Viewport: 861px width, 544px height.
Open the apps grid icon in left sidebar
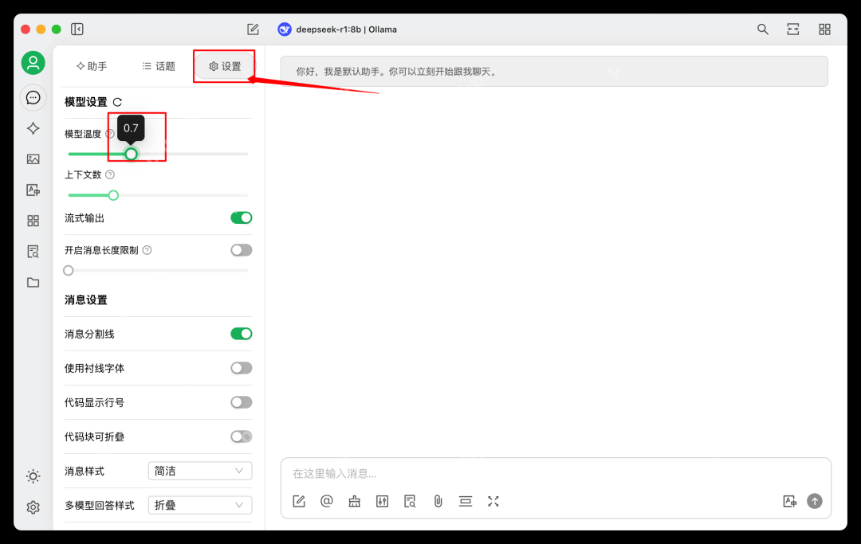pyautogui.click(x=33, y=221)
